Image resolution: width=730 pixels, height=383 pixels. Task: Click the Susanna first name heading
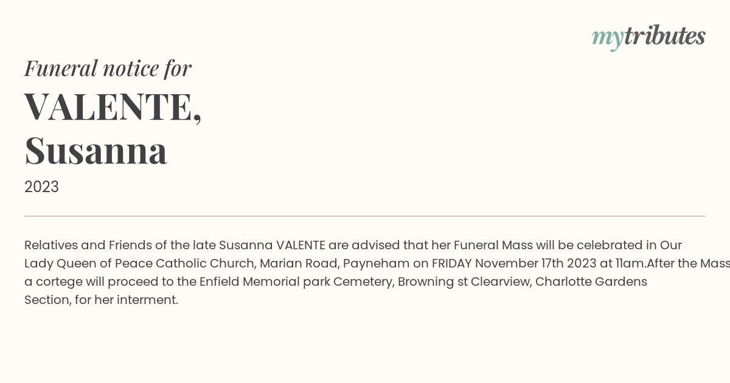point(96,151)
